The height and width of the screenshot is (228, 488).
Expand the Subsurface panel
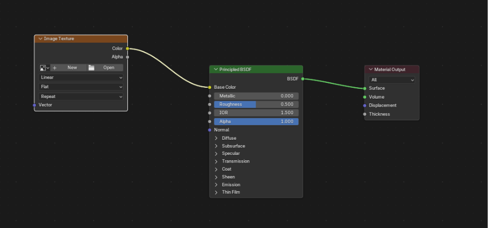(x=216, y=146)
